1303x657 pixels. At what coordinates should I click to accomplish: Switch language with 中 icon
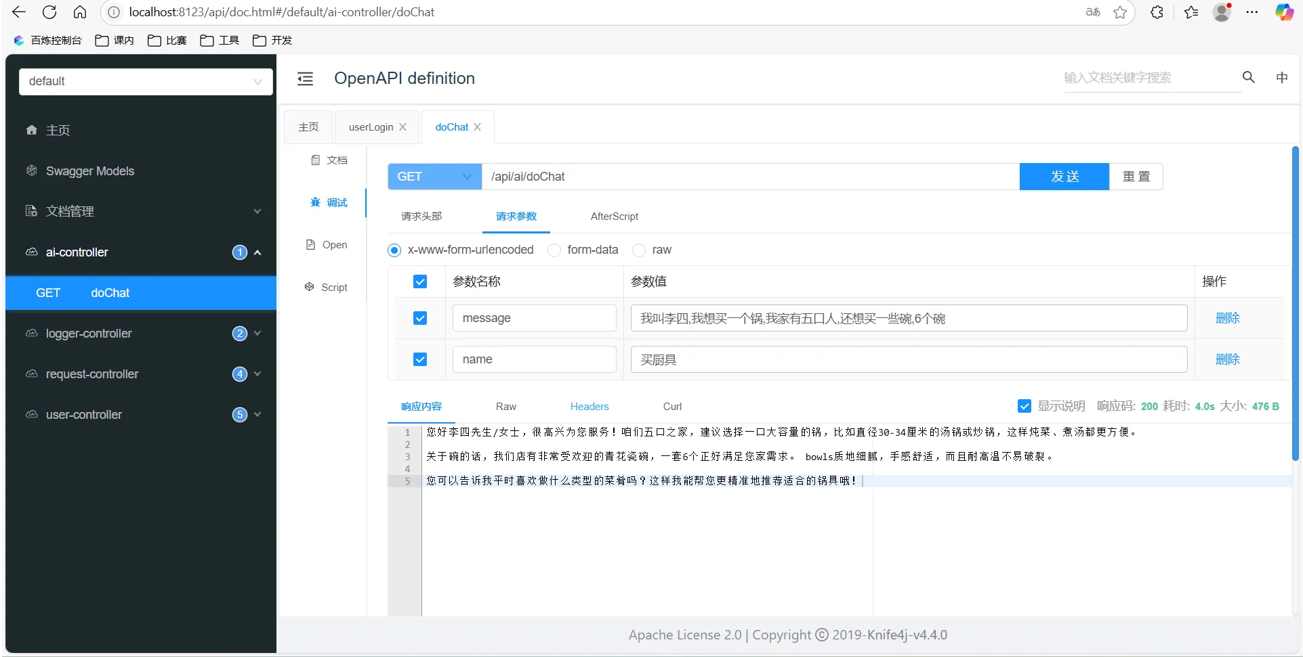click(x=1282, y=77)
